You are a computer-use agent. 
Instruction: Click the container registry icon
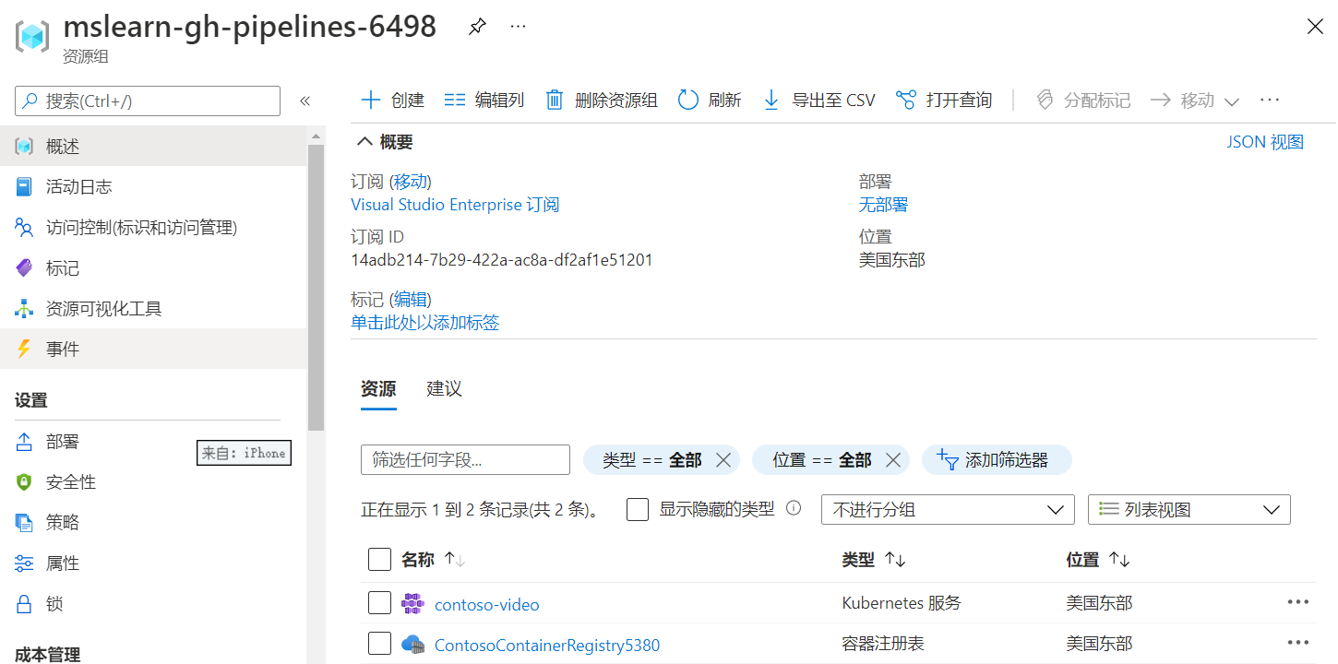[x=412, y=644]
